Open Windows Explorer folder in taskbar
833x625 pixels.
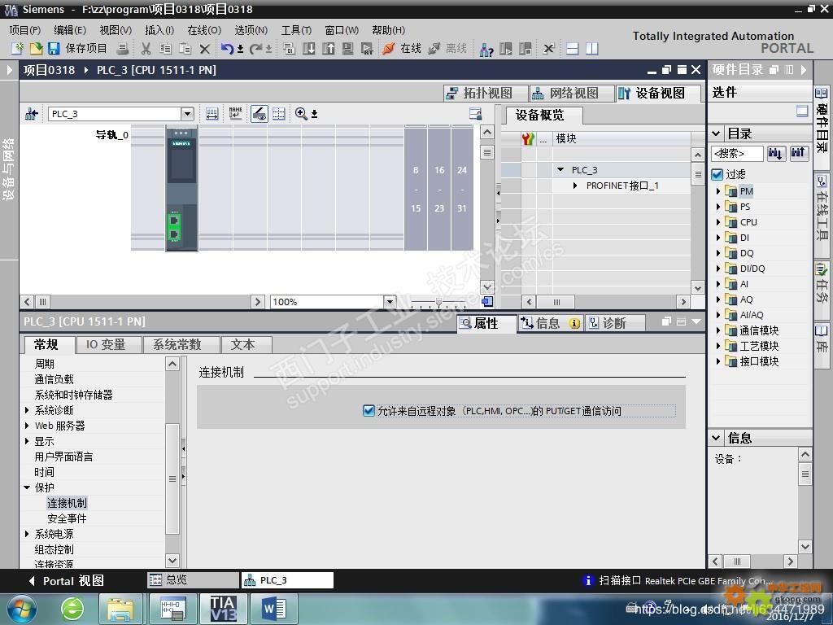coord(121,609)
